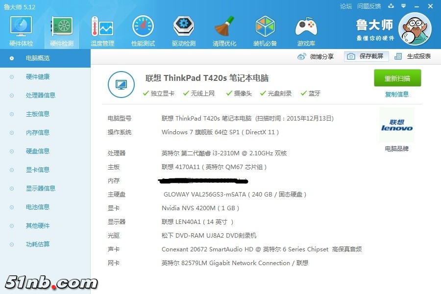Click the 鲁大师 mascot avatar
Viewport: 441px width, 294px height.
click(415, 29)
